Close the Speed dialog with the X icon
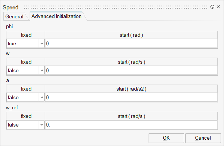Image resolution: width=224 pixels, height=146 pixels. 218,7
